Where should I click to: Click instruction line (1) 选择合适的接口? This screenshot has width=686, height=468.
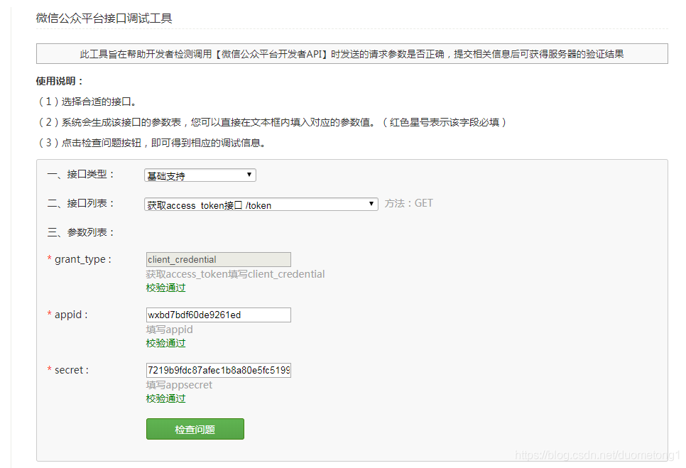tap(87, 102)
